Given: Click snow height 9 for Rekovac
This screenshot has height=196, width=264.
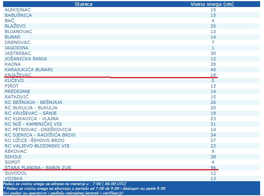Looking at the screenshot, I should pyautogui.click(x=213, y=151).
